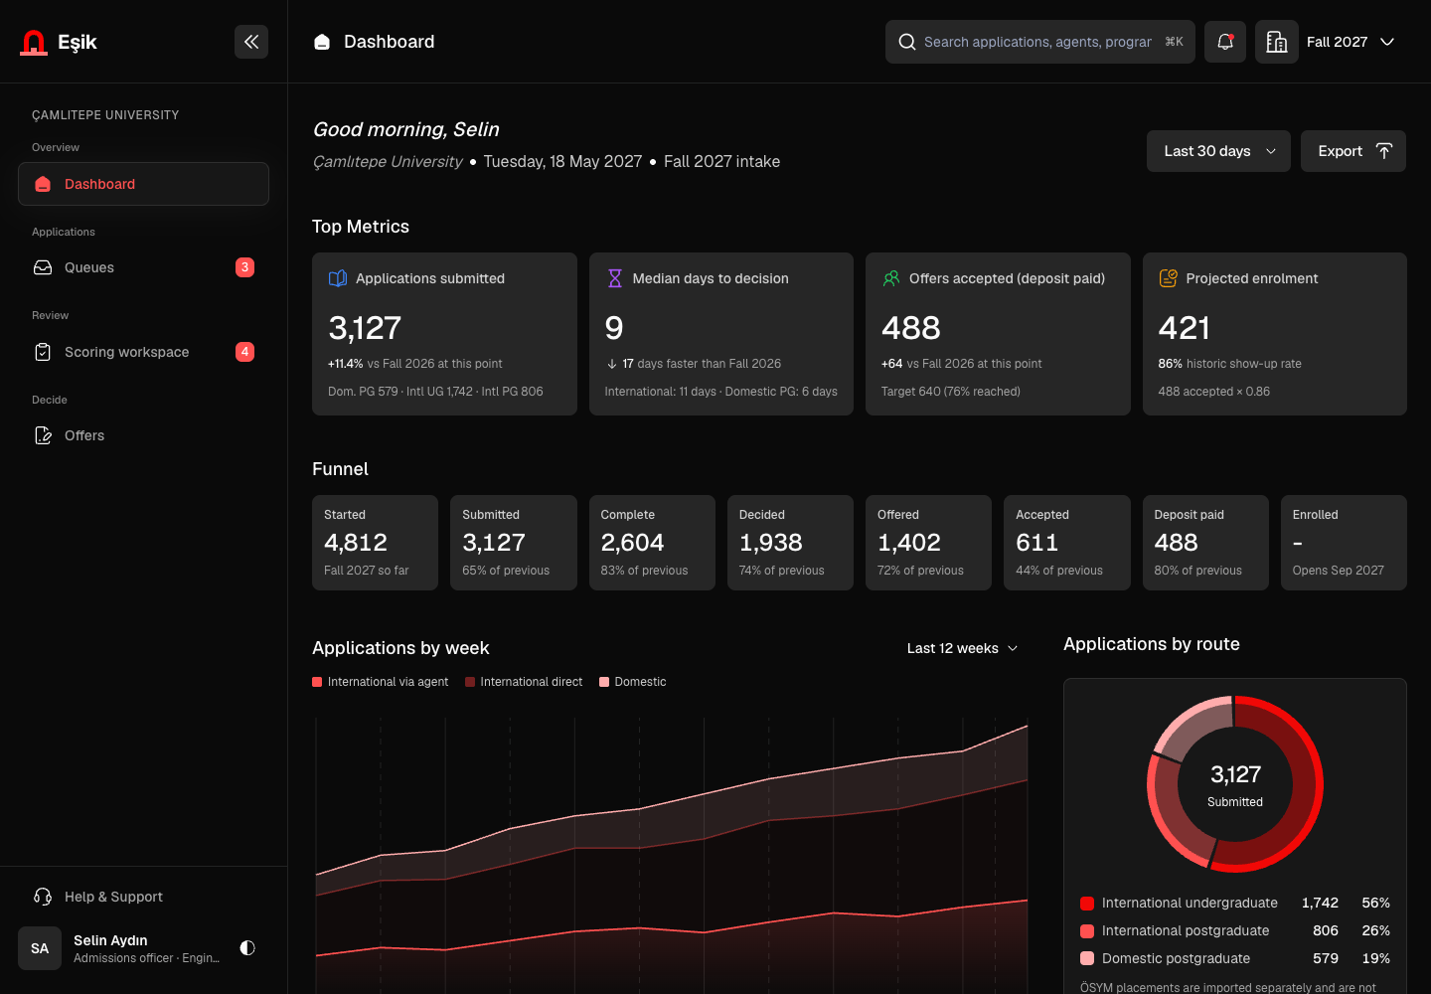
Task: Toggle International direct legend series
Action: tap(524, 682)
